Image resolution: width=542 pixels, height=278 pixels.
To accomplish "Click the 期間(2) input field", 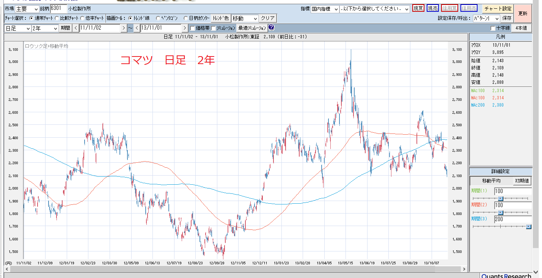I will pos(513,205).
